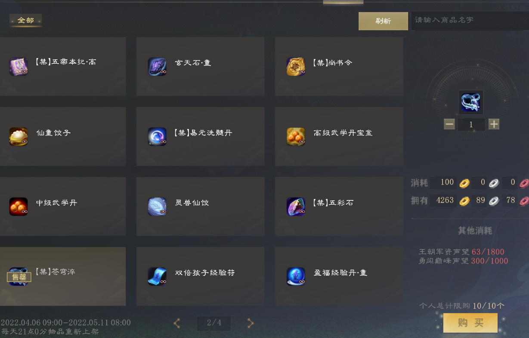Click the 刷新 refresh button
This screenshot has height=338, width=529.
pos(383,21)
